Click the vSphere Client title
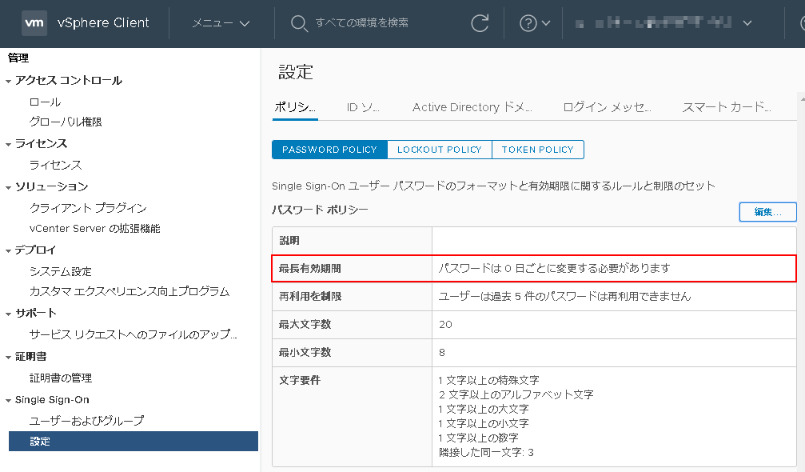Image resolution: width=805 pixels, height=472 pixels. [x=103, y=23]
